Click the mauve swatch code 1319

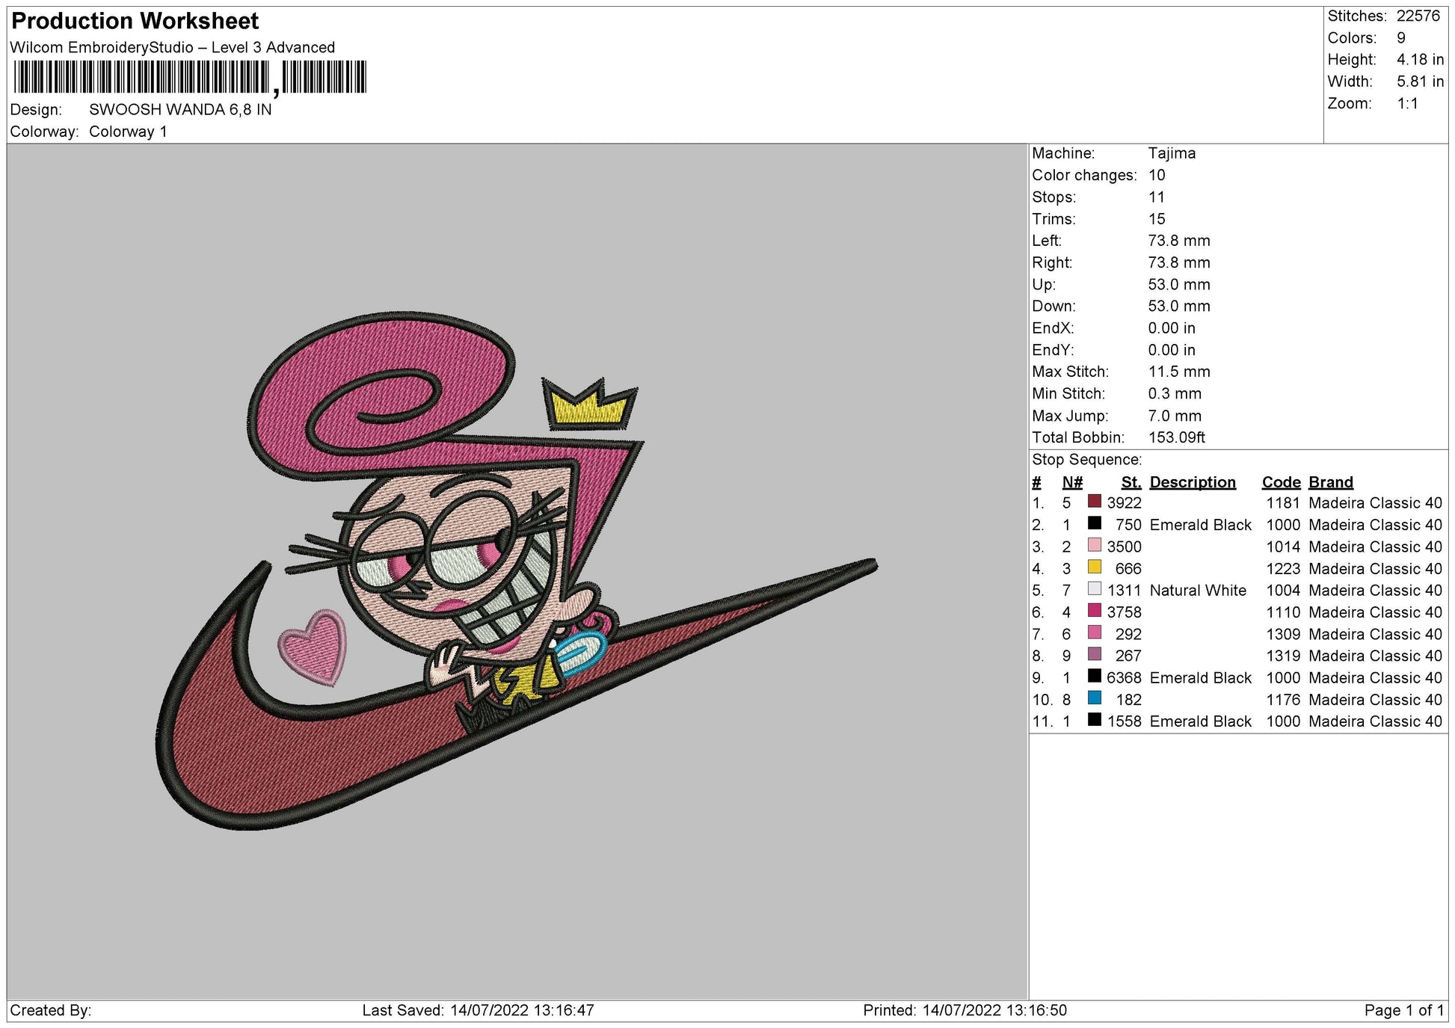(x=1095, y=655)
